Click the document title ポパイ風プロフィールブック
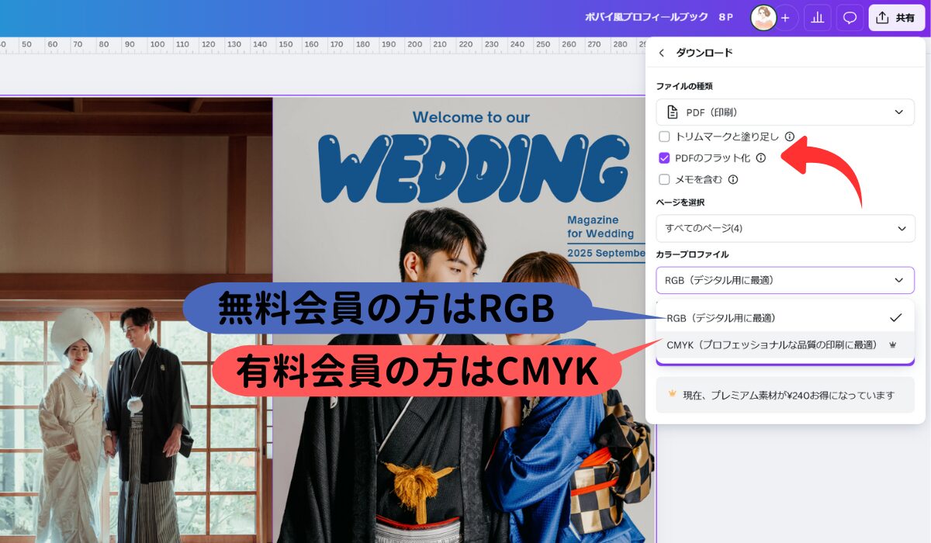The image size is (931, 543). point(647,17)
